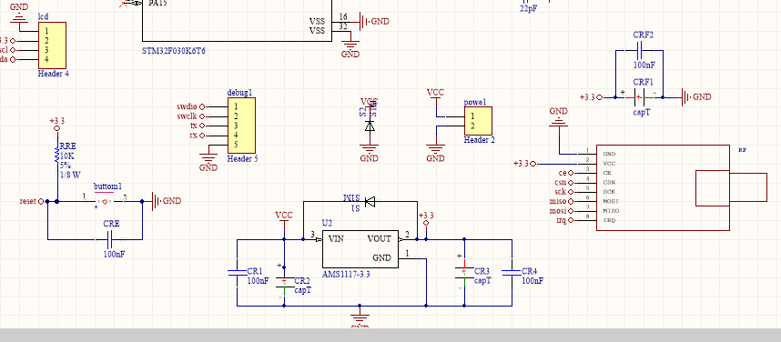781x342 pixels.
Task: Select the CR3 capT capacitor
Action: [x=464, y=273]
